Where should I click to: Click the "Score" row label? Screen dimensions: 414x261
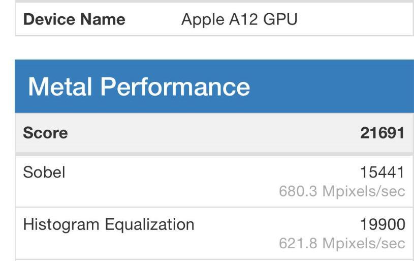(x=45, y=133)
